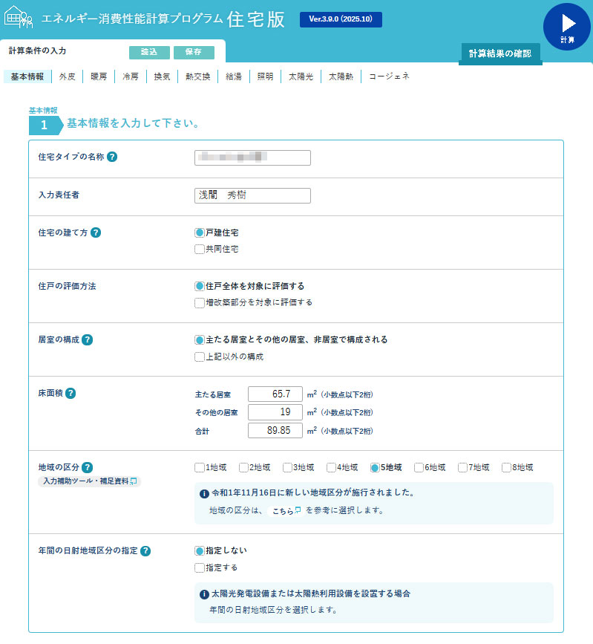Click the 読込 button

pos(149,52)
